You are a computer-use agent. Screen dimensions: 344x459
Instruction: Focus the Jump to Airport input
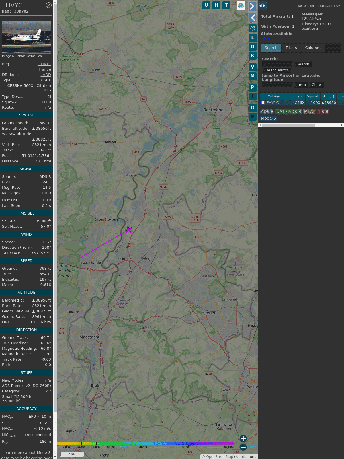click(277, 85)
